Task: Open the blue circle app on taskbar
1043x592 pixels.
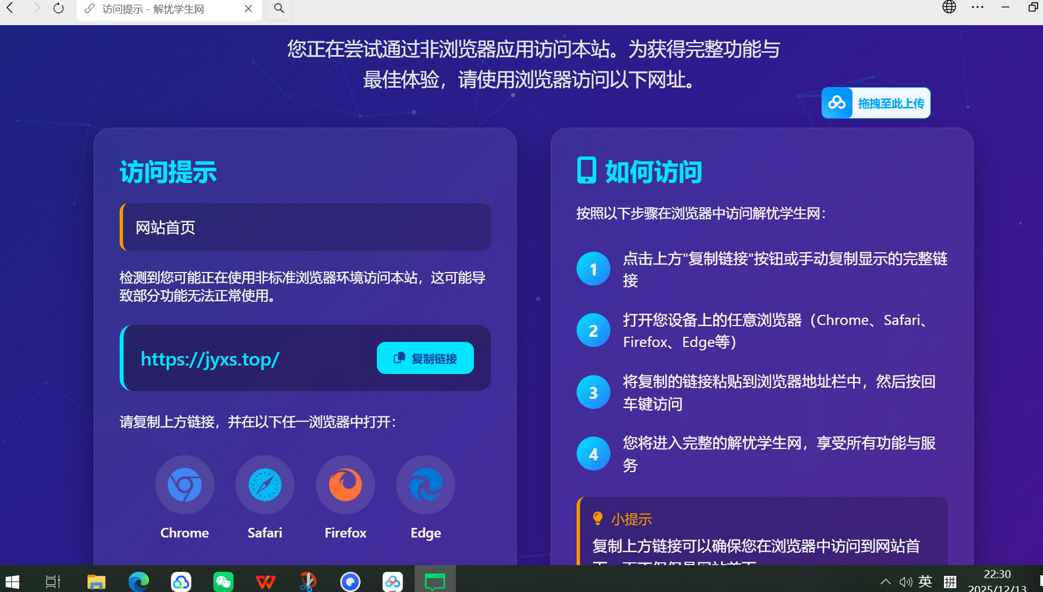Action: point(350,581)
